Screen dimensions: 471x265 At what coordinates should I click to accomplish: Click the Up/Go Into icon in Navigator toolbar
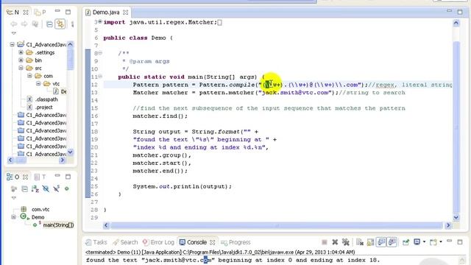coord(35,24)
